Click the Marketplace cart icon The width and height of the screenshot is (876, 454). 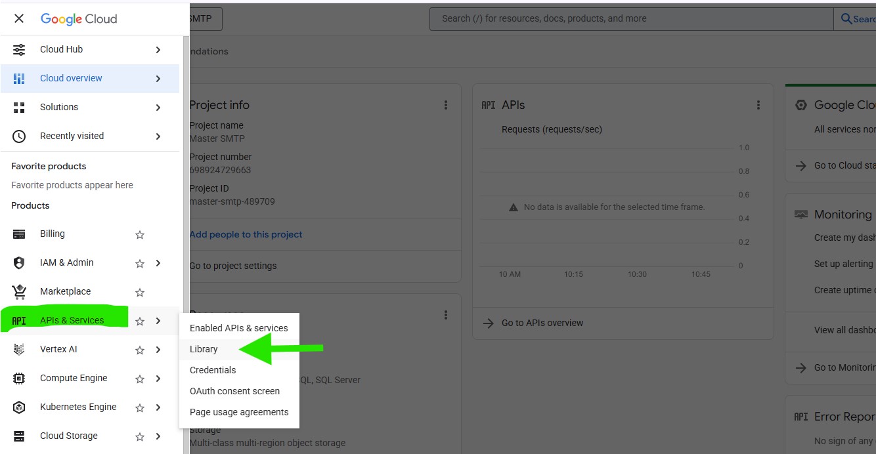click(x=19, y=292)
